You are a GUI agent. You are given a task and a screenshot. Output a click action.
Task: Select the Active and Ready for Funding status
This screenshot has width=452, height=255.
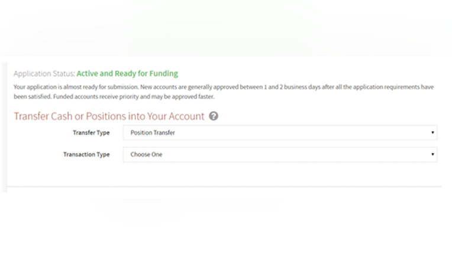point(127,74)
